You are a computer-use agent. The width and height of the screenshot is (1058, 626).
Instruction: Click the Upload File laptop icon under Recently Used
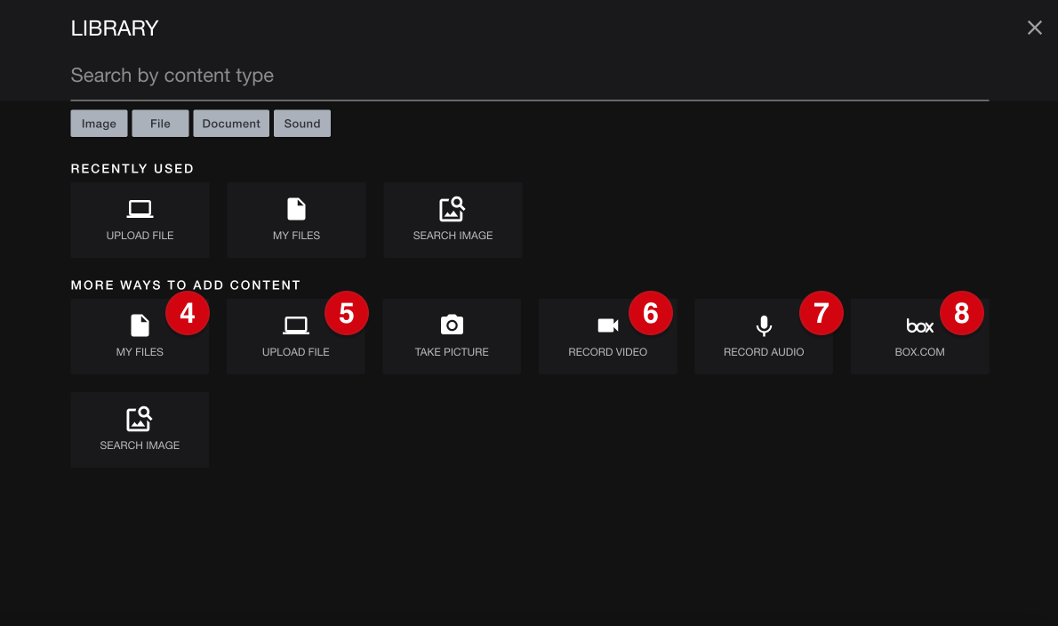point(140,209)
